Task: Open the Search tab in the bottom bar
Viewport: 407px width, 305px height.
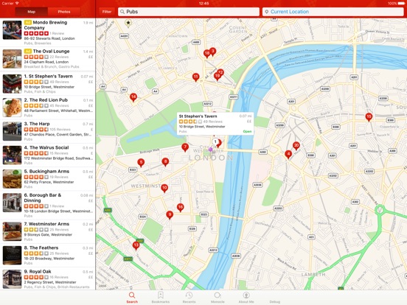Action: pos(132,297)
